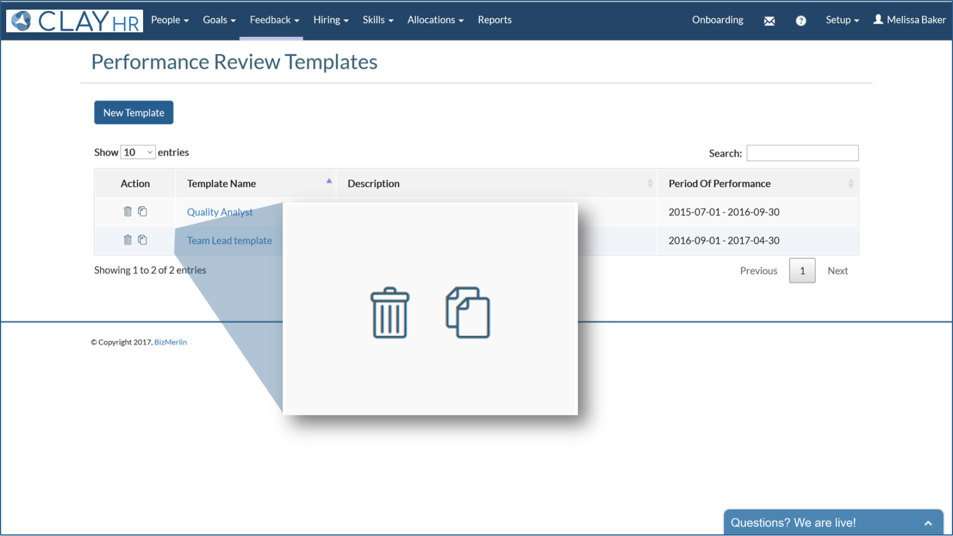Go to Reports
This screenshot has width=953, height=536.
pyautogui.click(x=494, y=20)
